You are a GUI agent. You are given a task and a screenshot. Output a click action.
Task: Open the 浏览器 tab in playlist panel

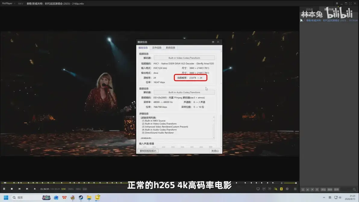click(309, 9)
